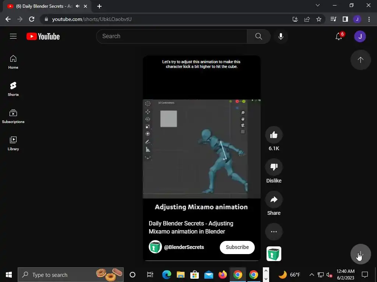377x282 pixels.
Task: Reload the YouTube page
Action: click(x=32, y=19)
